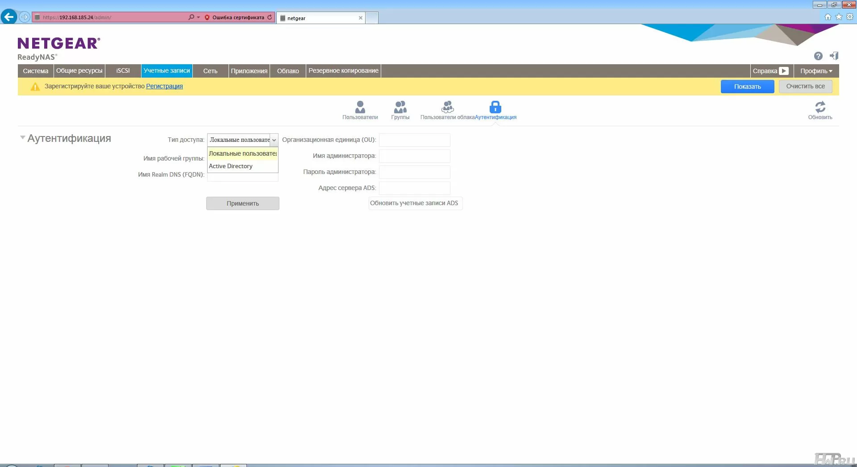Expand the Profile (Профиль) menu

(816, 71)
